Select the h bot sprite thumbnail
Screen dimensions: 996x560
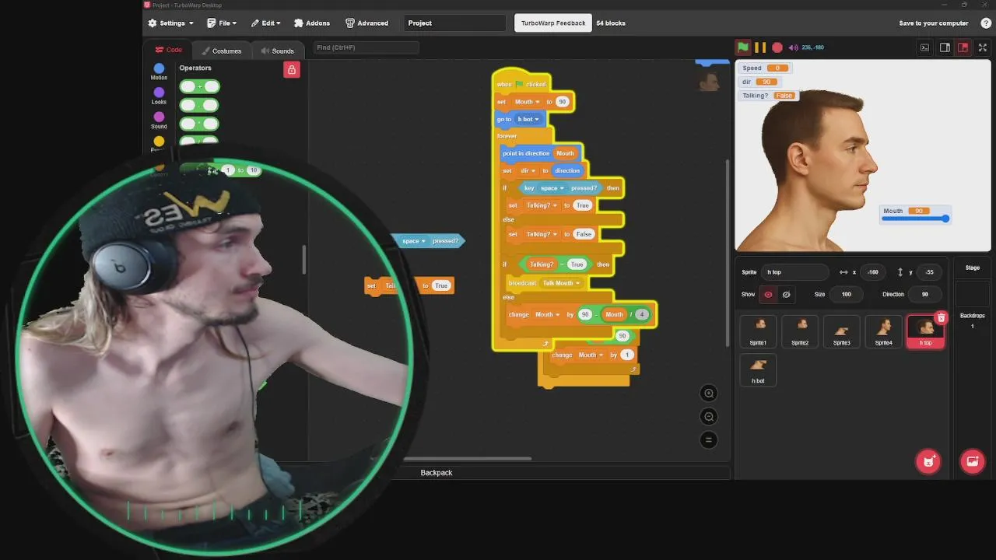(758, 369)
